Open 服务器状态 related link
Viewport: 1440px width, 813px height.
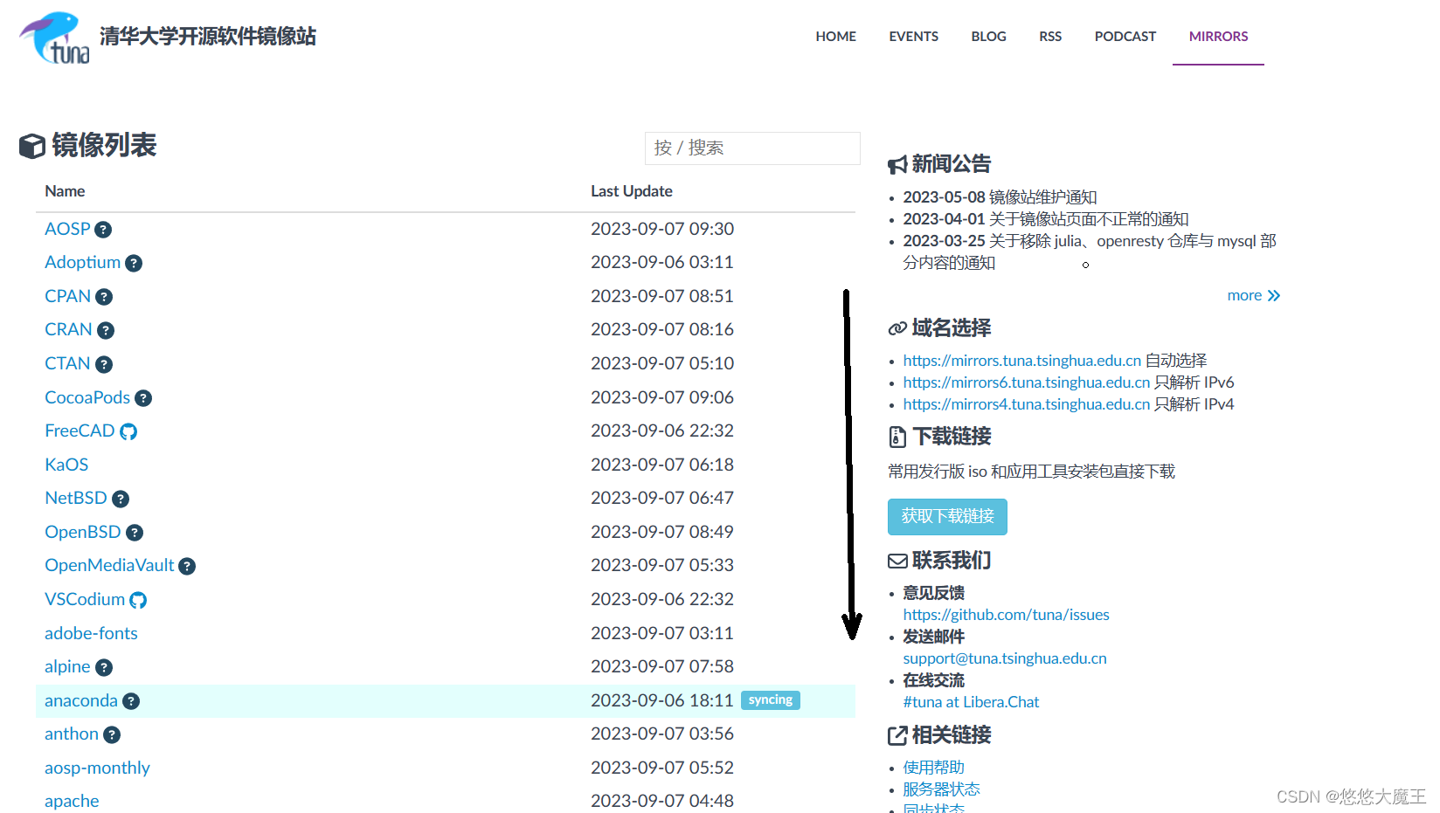(x=942, y=789)
